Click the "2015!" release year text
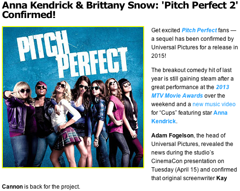This screenshot has width=240, height=191. click(158, 56)
